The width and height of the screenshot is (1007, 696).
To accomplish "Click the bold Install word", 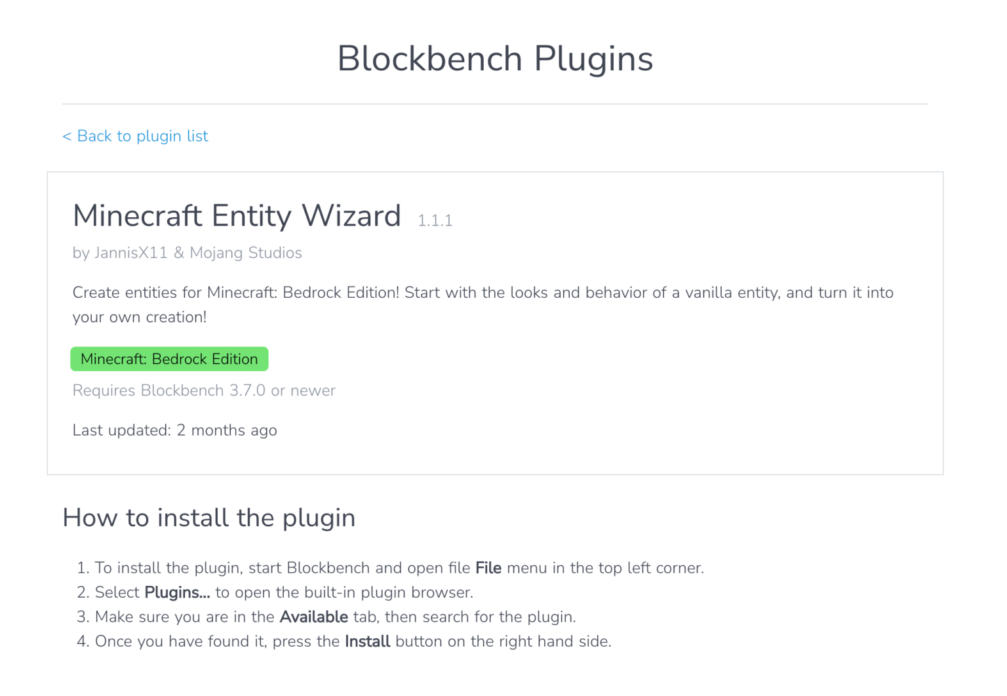I will click(368, 642).
